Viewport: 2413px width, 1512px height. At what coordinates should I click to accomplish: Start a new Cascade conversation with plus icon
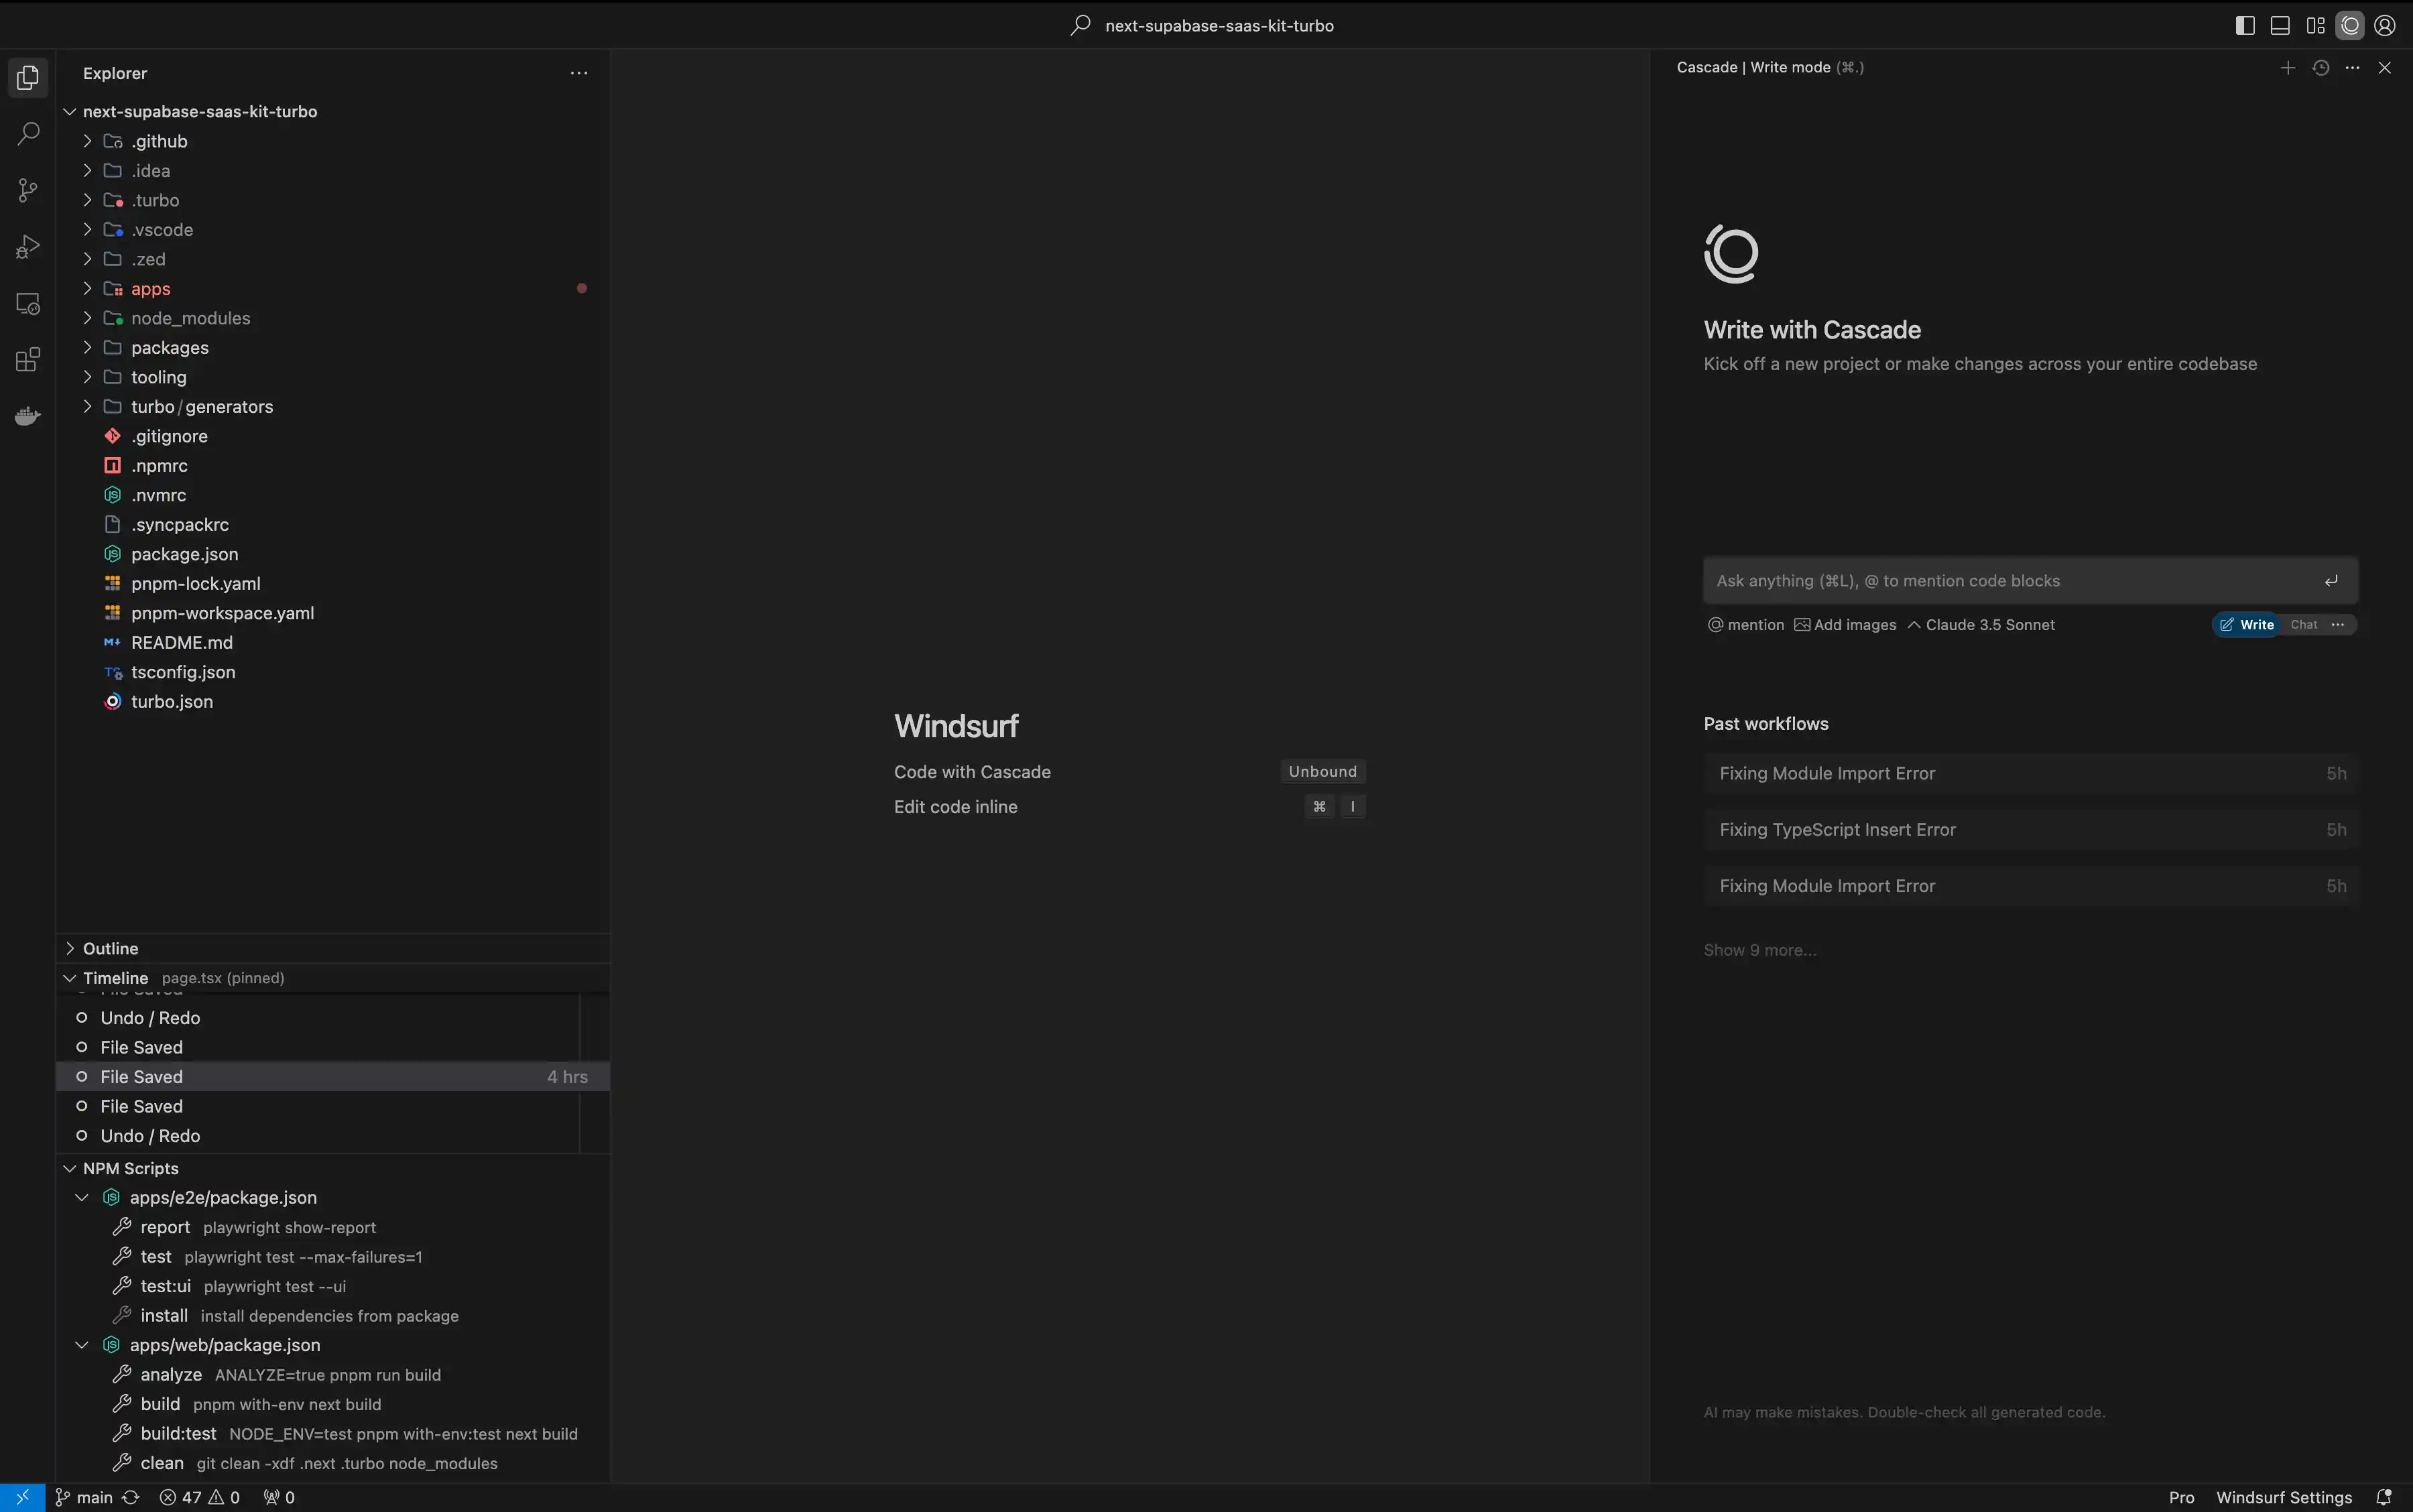pyautogui.click(x=2287, y=68)
